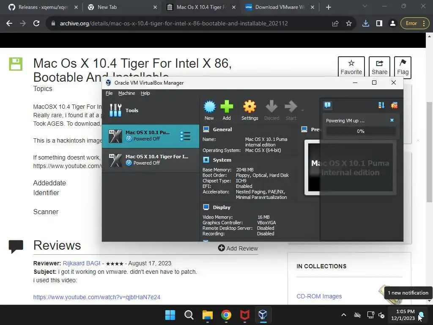Open the Mac OS X 10.1 Puma menu icon
Viewport: 433px width, 325px height.
pos(185,136)
